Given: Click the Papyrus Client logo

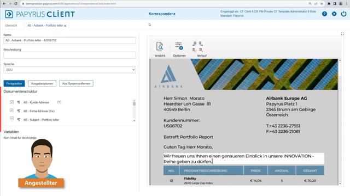Looking at the screenshot, I should tap(40, 14).
